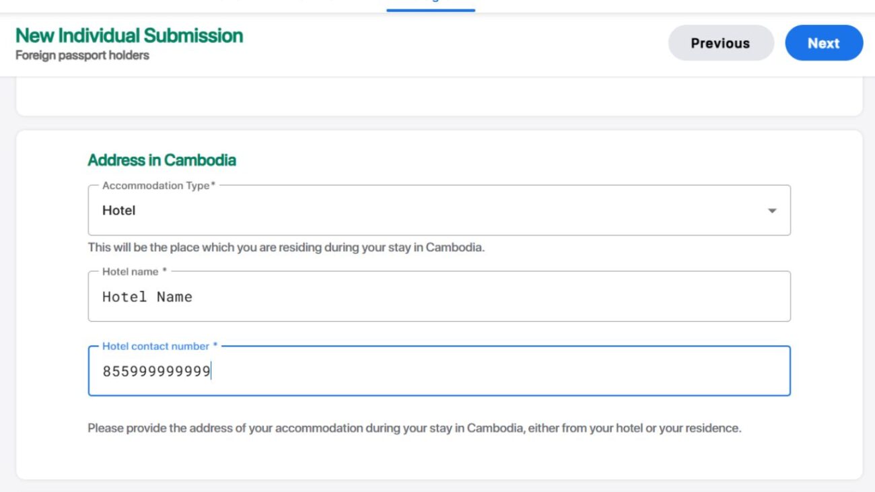Click the empty card above Address section
The height and width of the screenshot is (492, 875).
coord(438,101)
